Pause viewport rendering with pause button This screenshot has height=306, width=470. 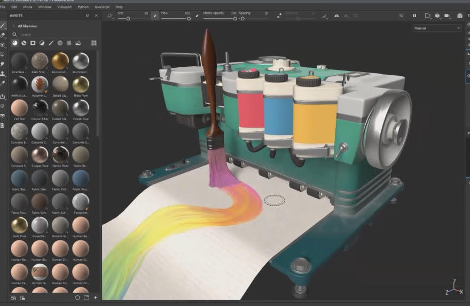click(414, 15)
